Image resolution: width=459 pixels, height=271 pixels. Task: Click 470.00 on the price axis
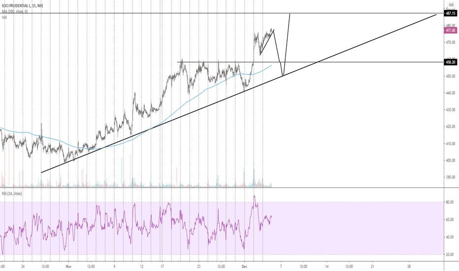pos(451,42)
